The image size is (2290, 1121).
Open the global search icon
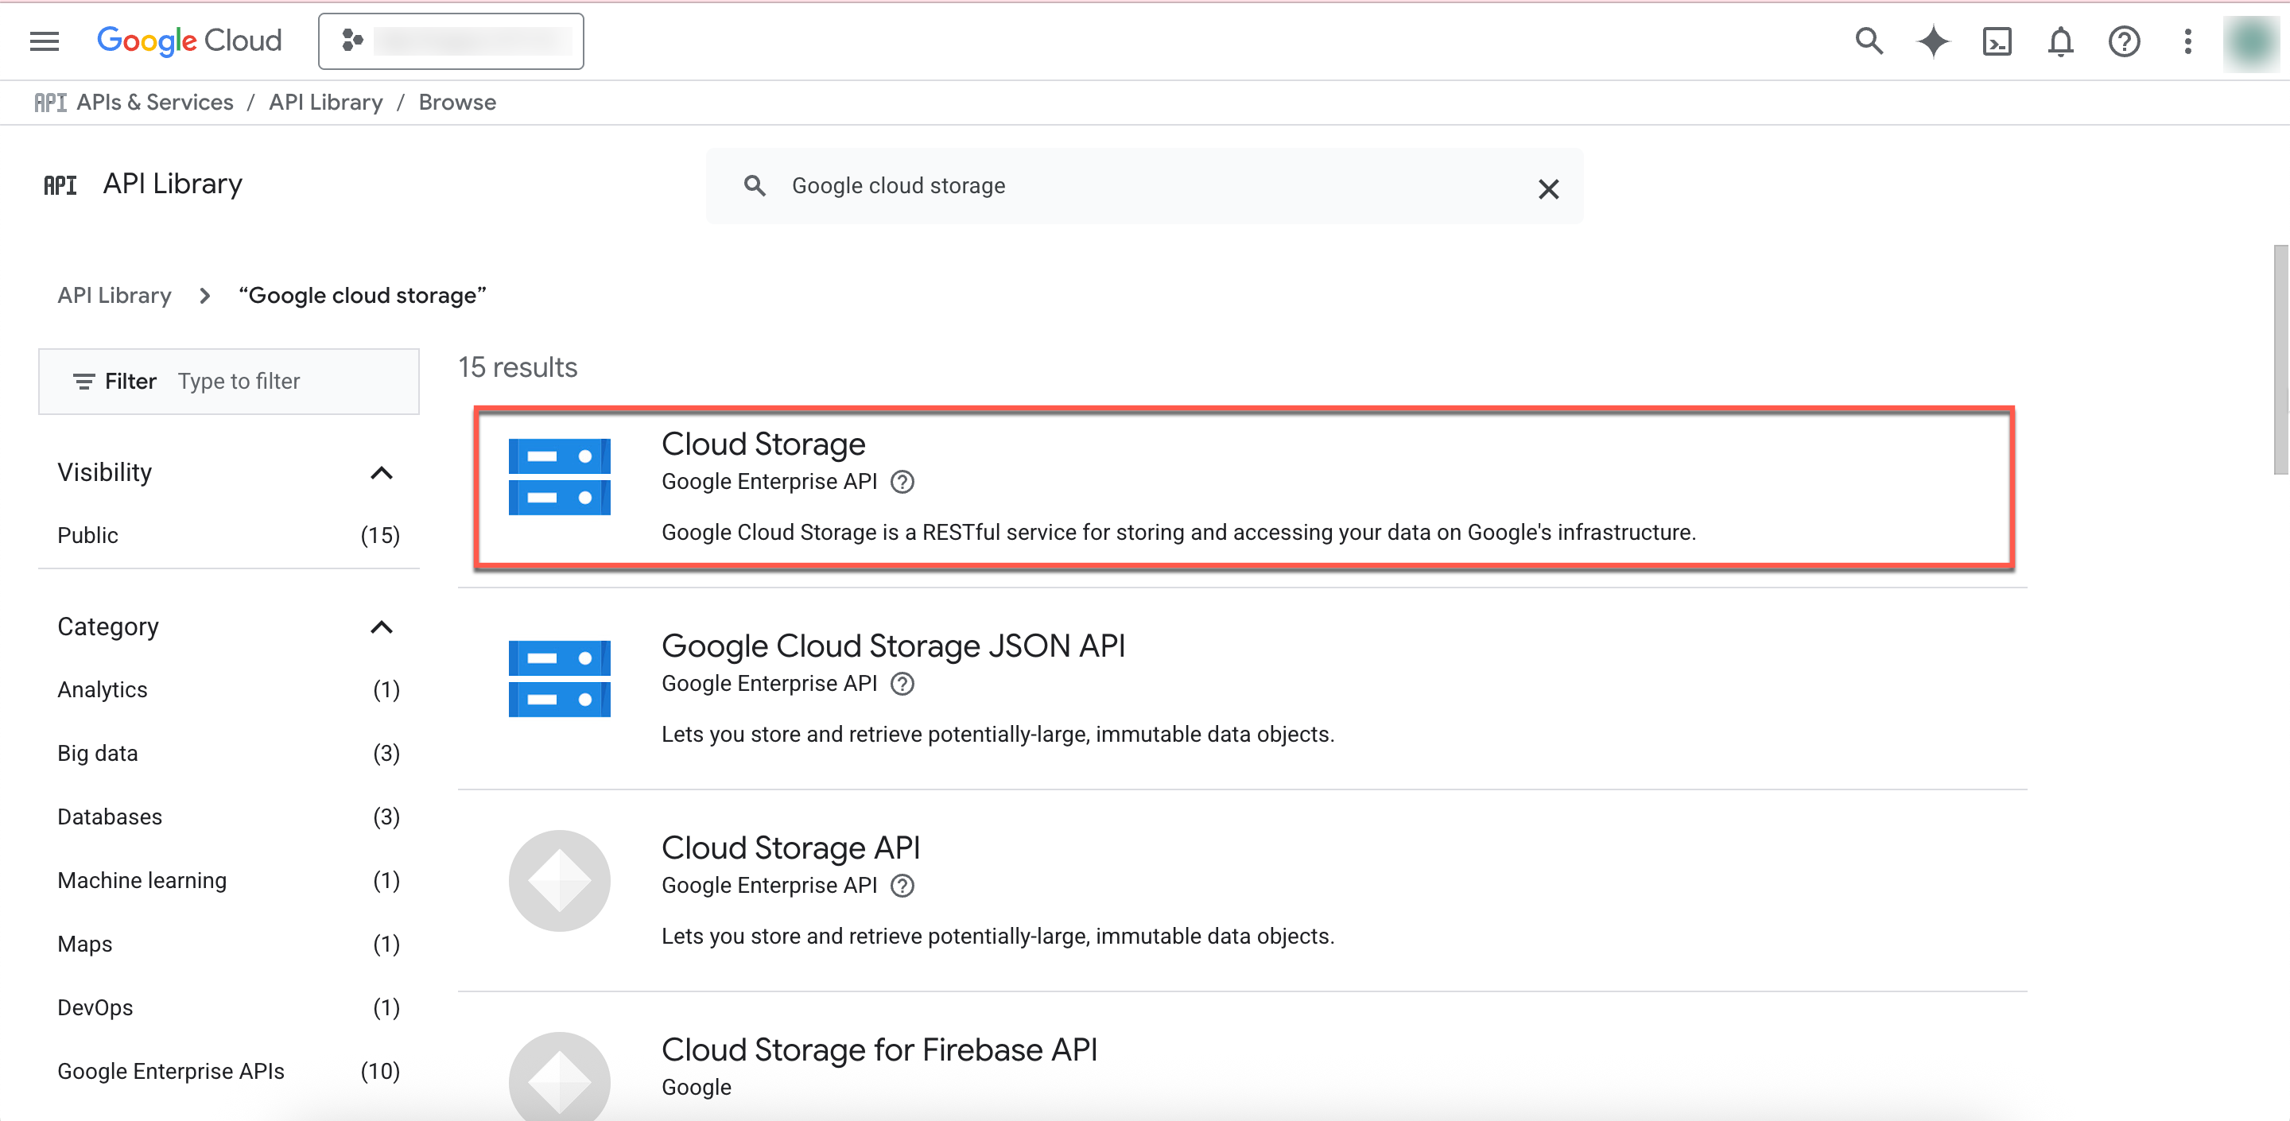tap(1869, 41)
